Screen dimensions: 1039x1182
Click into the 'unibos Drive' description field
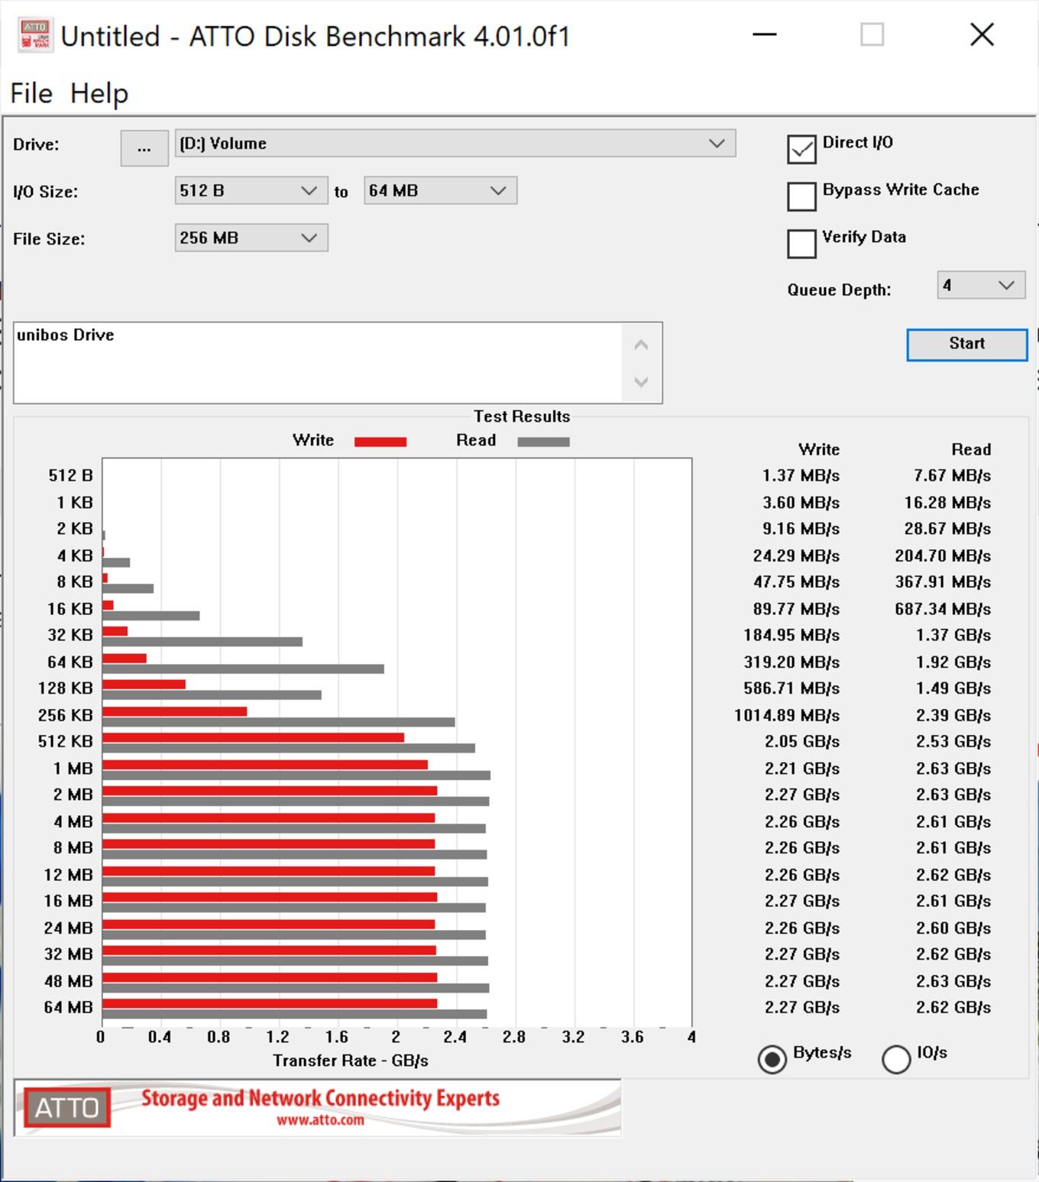pyautogui.click(x=318, y=362)
